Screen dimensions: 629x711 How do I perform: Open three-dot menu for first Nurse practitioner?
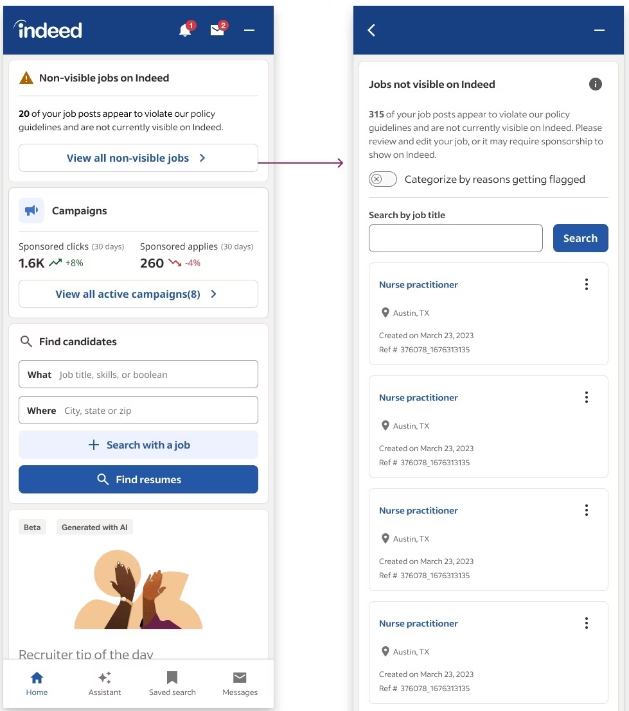pos(587,284)
